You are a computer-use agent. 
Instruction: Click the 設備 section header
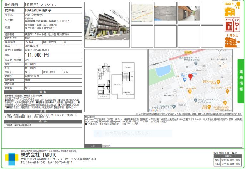[x=43, y=112]
